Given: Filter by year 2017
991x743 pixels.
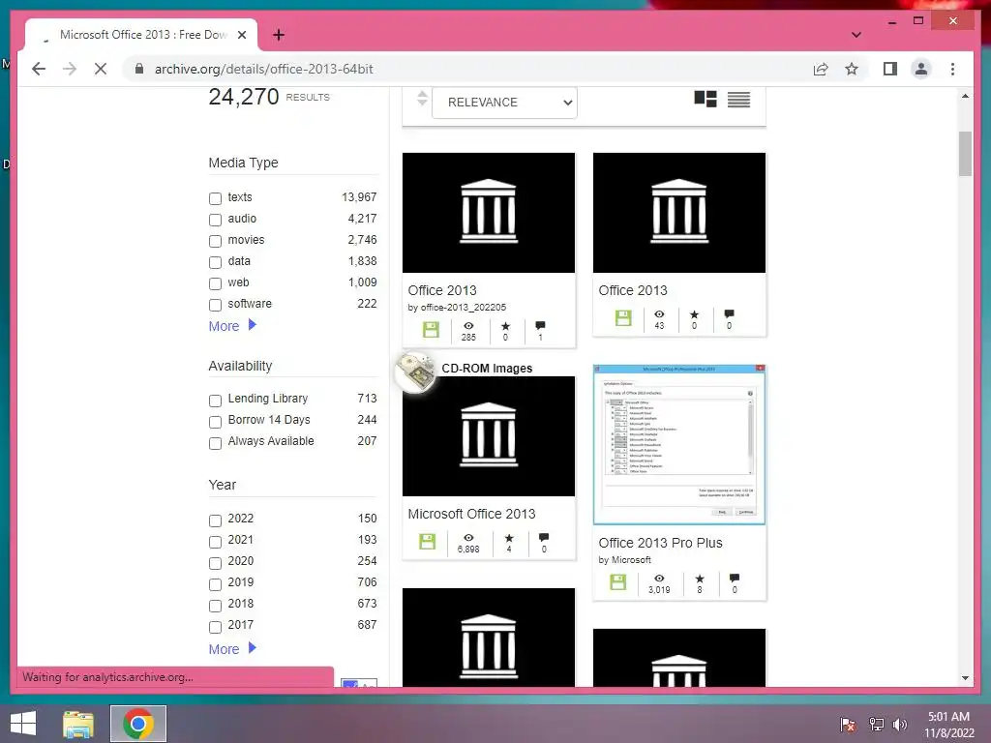Looking at the screenshot, I should 215,627.
